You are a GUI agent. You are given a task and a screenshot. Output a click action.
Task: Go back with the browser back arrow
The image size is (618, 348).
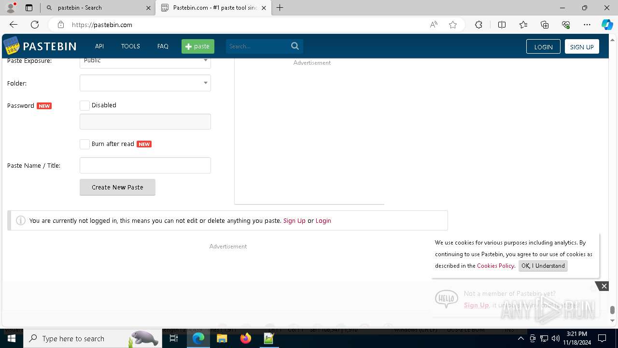coord(14,25)
